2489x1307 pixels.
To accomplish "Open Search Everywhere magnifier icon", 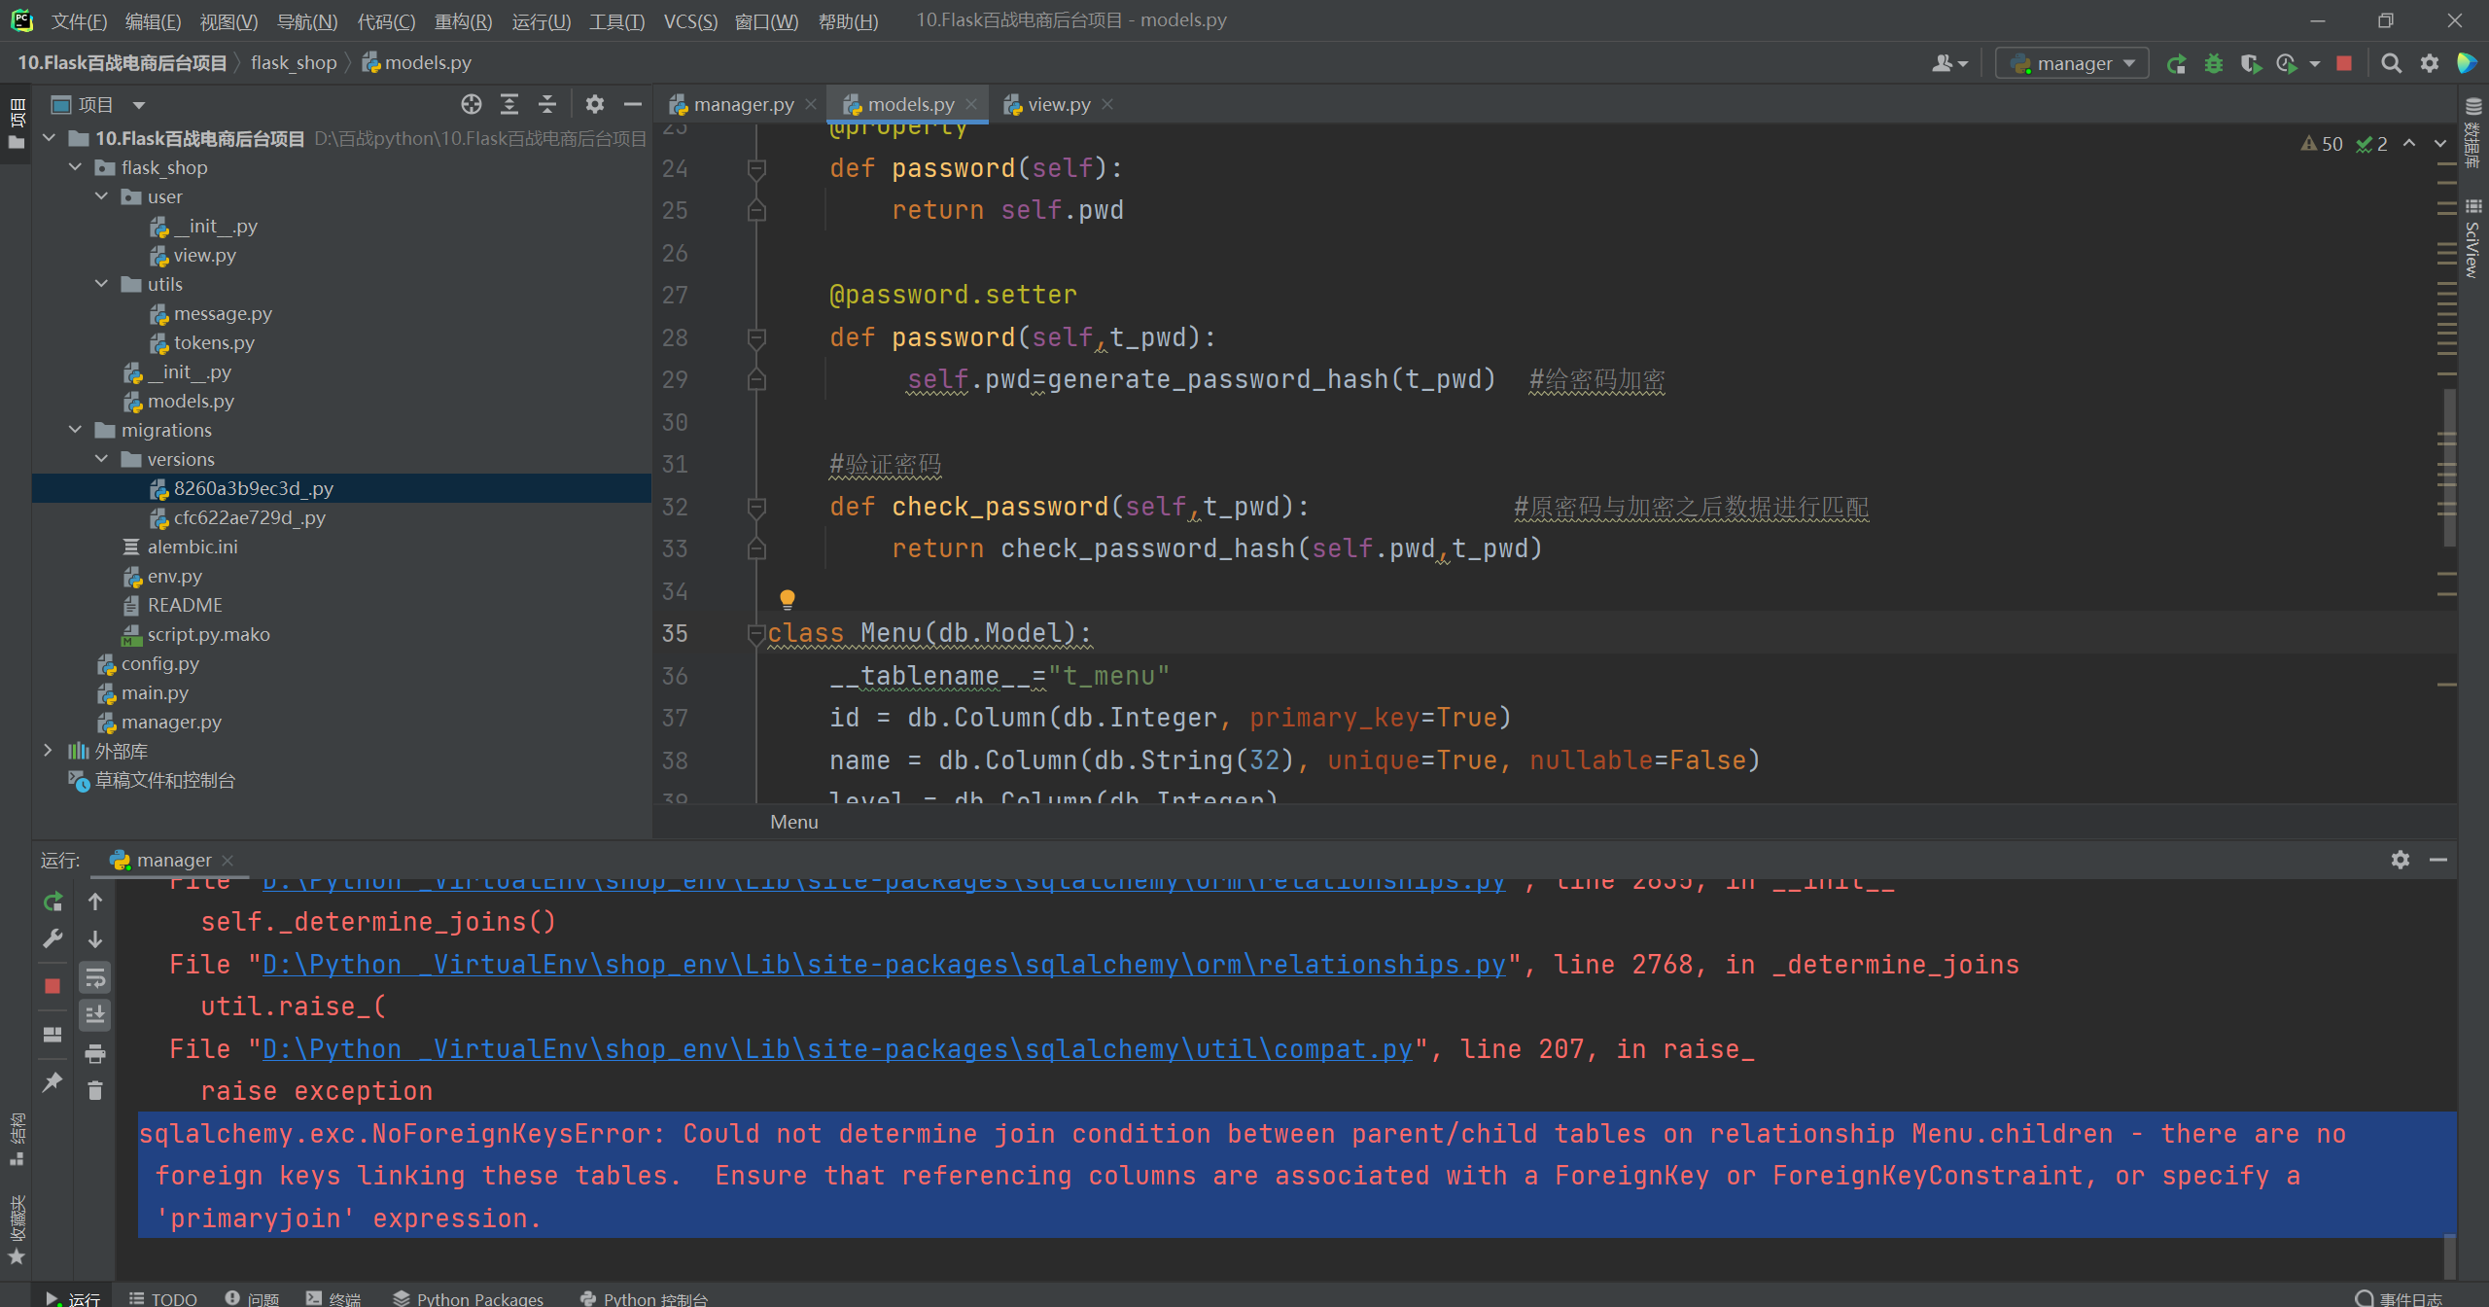I will pos(2392,64).
